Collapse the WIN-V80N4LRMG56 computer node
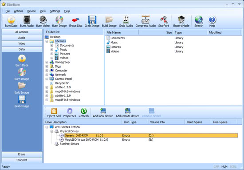 coord(47,127)
